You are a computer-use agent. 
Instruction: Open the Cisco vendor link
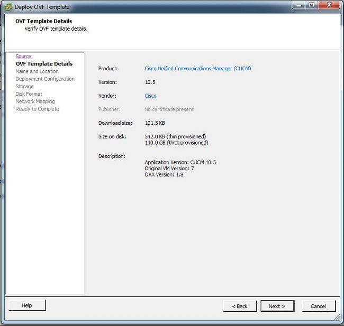point(150,96)
